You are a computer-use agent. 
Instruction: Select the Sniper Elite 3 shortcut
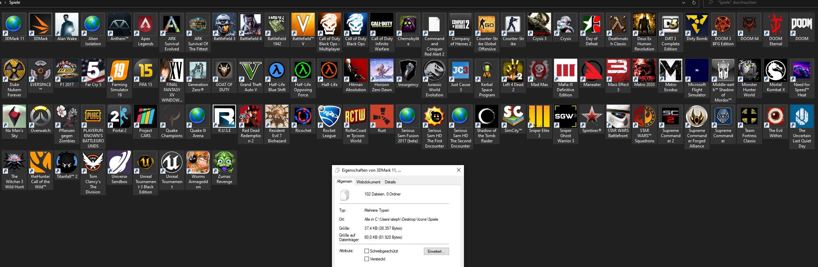(x=539, y=122)
